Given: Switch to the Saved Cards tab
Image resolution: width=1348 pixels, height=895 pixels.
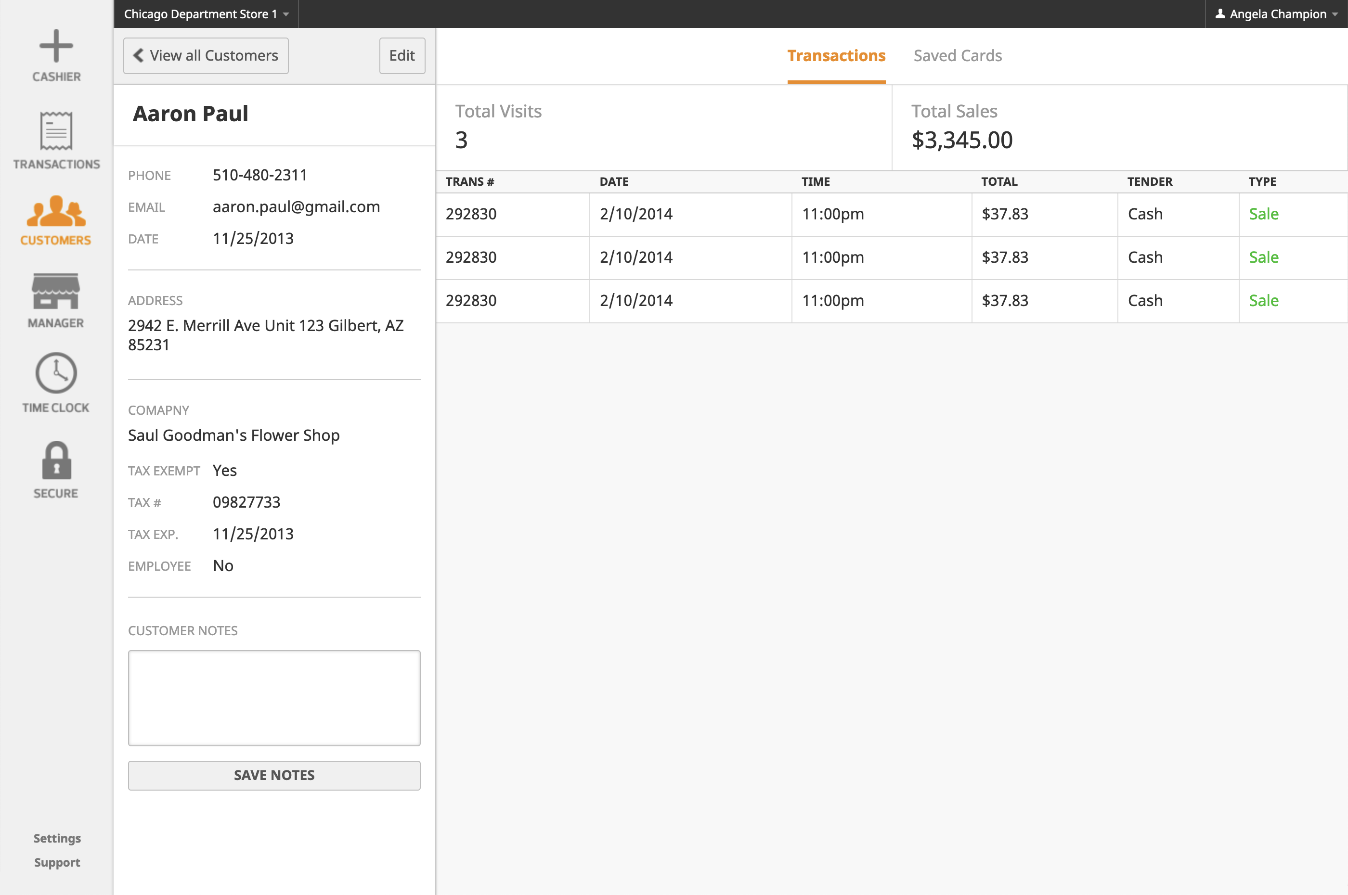Looking at the screenshot, I should pyautogui.click(x=958, y=55).
